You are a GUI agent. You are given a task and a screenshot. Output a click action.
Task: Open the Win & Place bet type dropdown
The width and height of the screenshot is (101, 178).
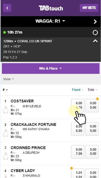click(51, 68)
